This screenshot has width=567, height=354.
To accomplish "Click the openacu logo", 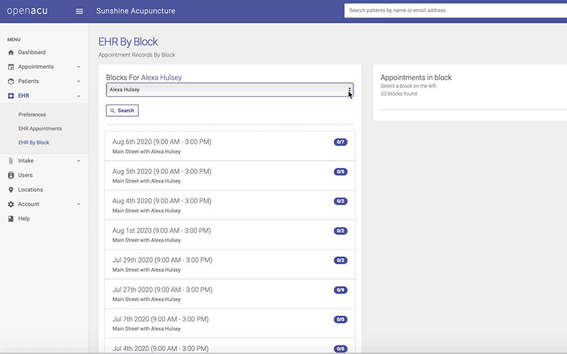I will tap(27, 11).
